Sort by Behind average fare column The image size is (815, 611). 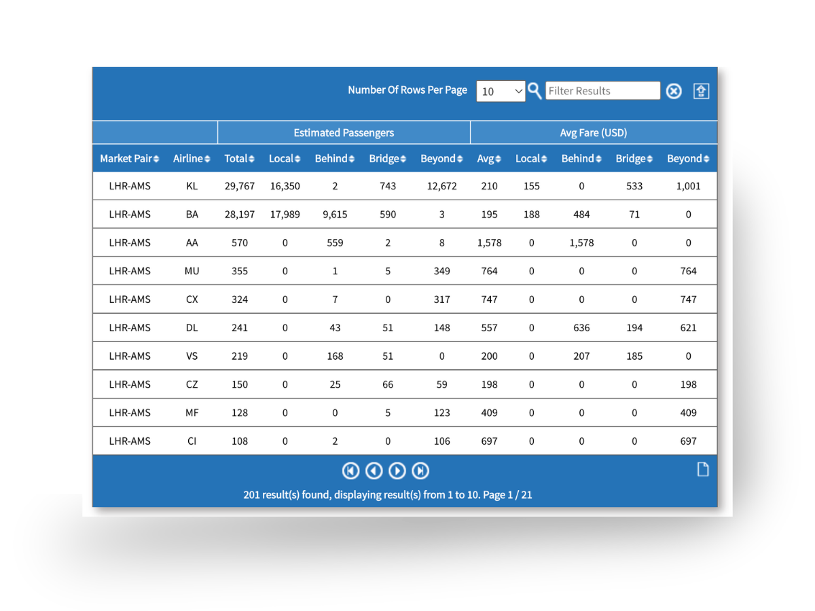(581, 158)
